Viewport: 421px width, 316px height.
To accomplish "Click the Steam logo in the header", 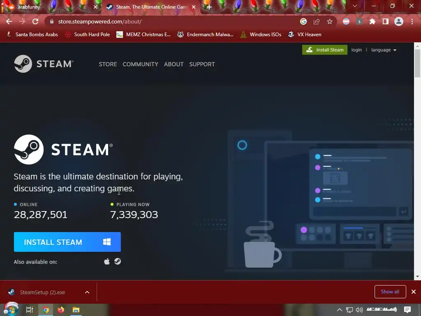I will click(44, 64).
